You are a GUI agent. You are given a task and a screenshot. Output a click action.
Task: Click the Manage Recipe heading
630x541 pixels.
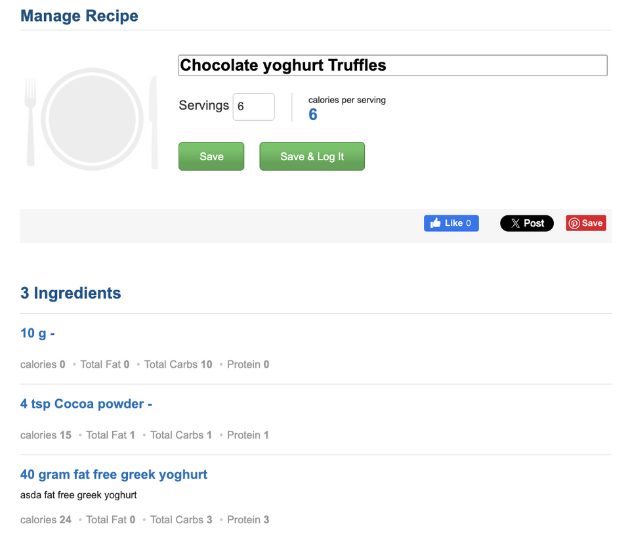[79, 16]
